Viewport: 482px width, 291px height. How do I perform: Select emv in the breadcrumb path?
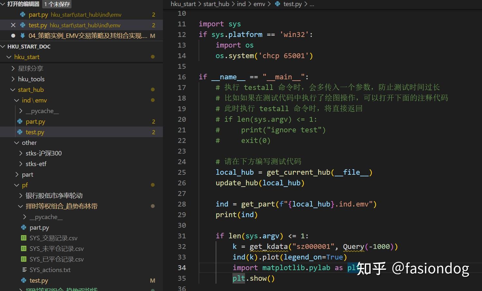coord(259,4)
